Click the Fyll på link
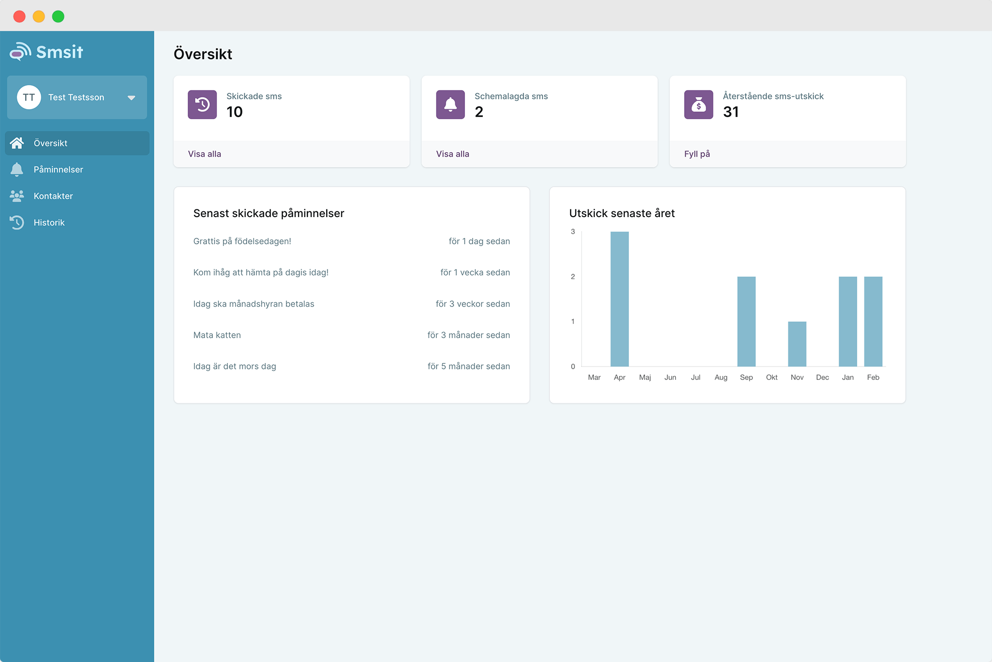This screenshot has width=992, height=662. pyautogui.click(x=697, y=154)
